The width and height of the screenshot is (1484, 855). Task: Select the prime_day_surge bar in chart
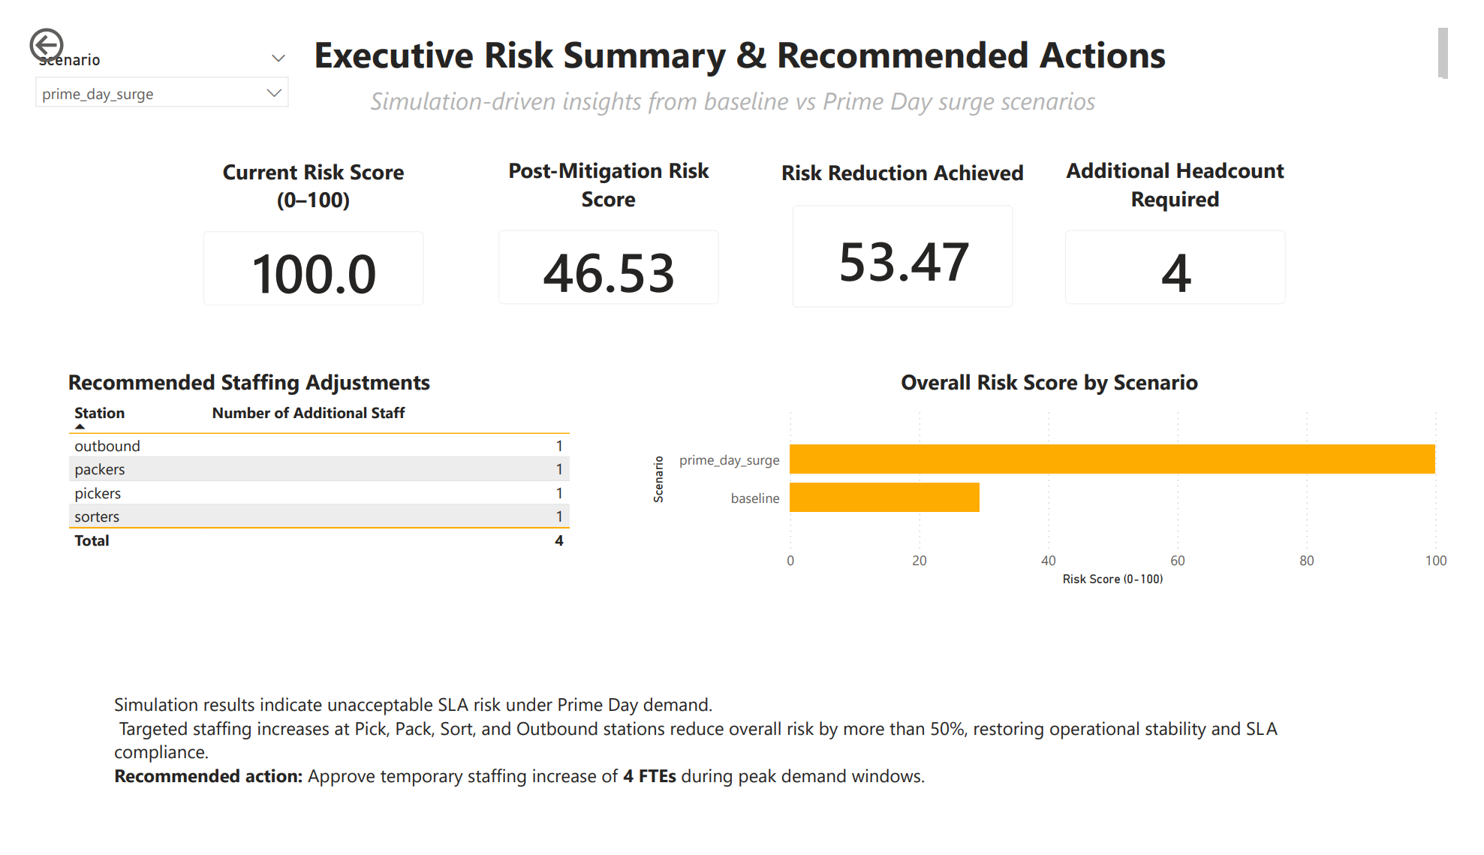click(x=1112, y=459)
